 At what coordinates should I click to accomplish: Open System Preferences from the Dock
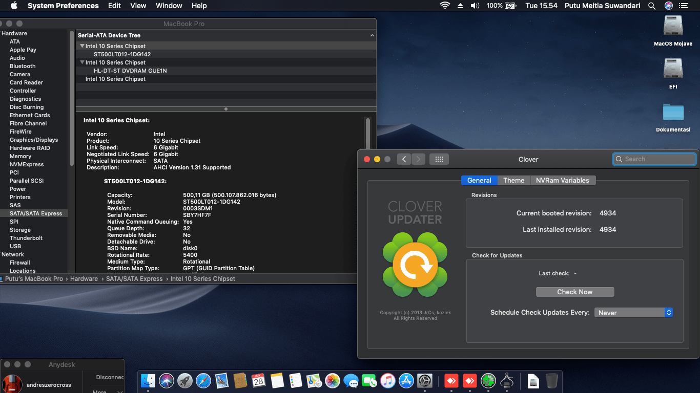pyautogui.click(x=425, y=381)
